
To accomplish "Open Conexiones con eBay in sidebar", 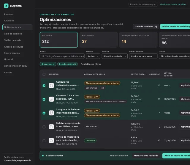I will tap(15, 66).
